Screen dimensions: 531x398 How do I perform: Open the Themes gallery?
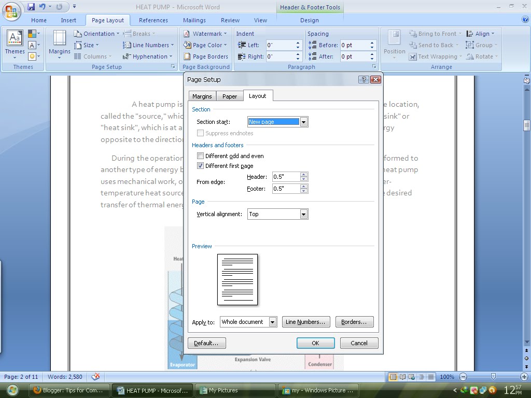(15, 45)
